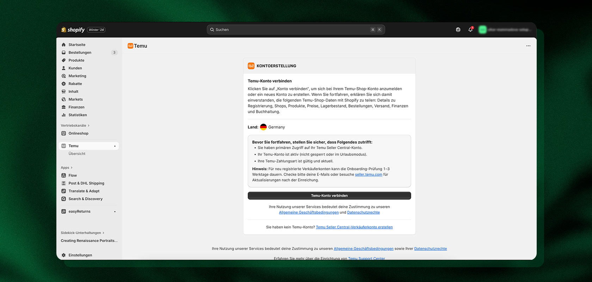Click the Rabatte discount icon
592x282 pixels.
click(x=64, y=84)
